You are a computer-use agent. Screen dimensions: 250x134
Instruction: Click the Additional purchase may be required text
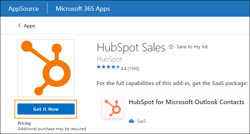point(52,128)
